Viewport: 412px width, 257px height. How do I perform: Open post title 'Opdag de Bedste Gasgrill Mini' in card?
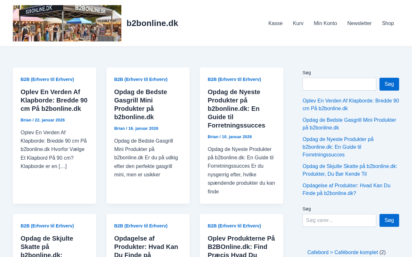tap(141, 104)
